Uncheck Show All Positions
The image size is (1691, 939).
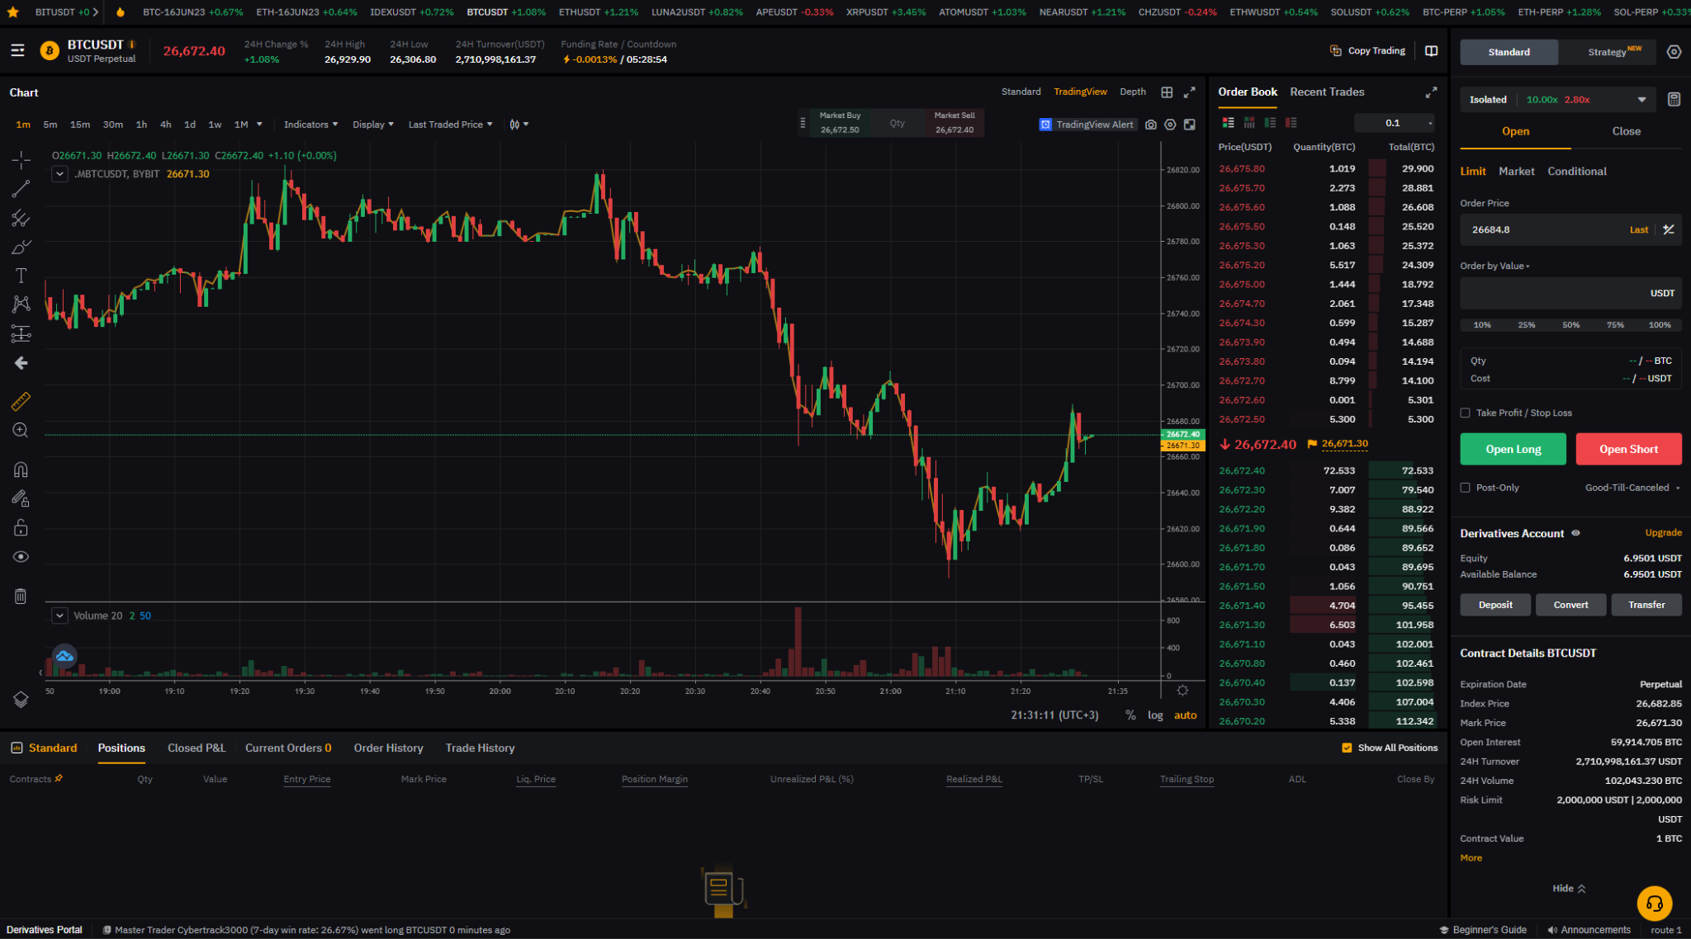tap(1347, 748)
